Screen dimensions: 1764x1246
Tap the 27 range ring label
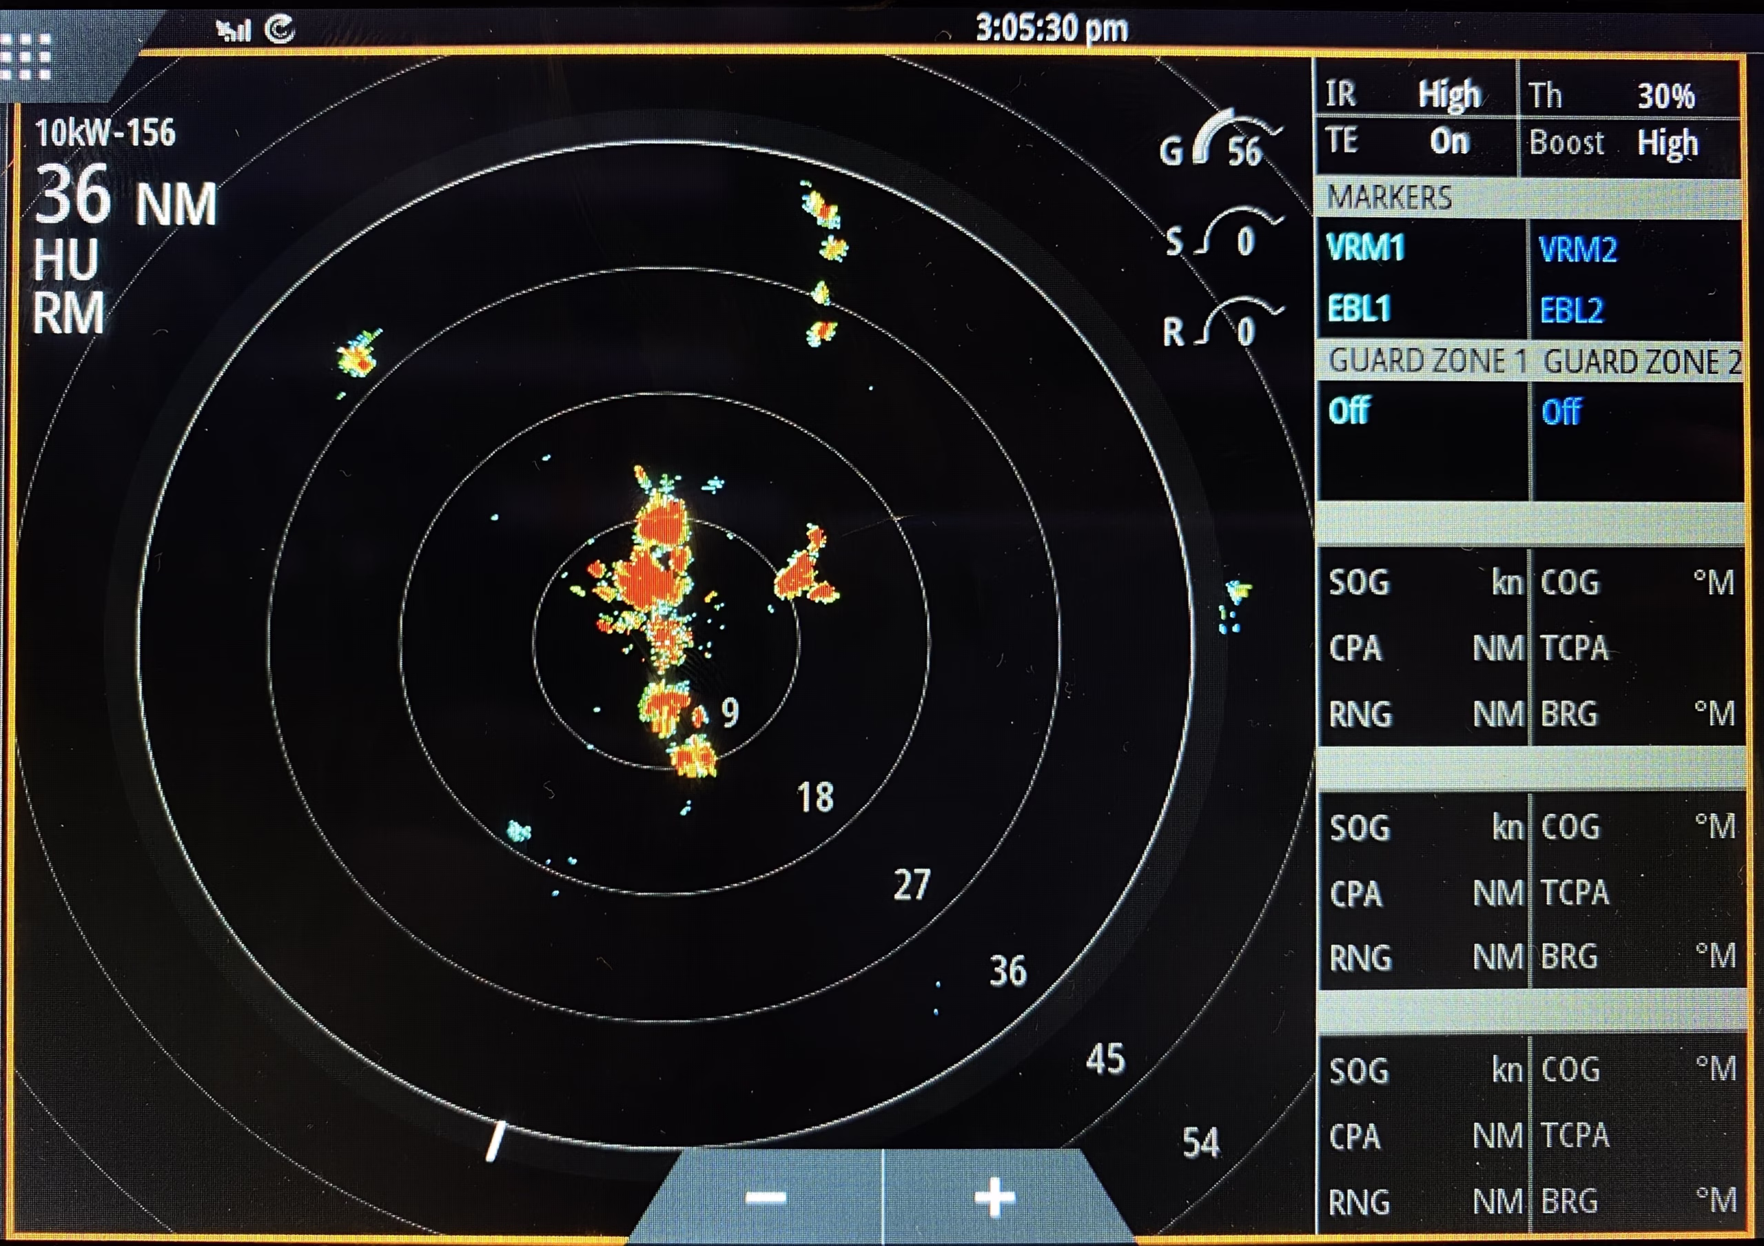point(912,884)
